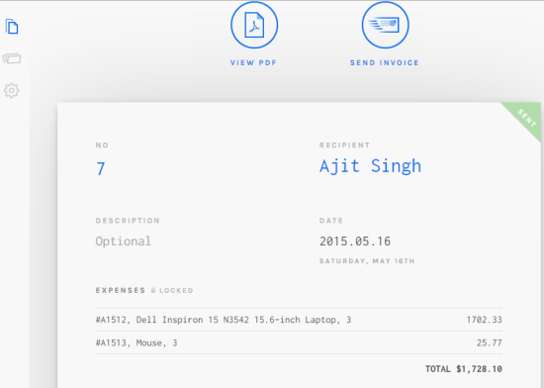Click the SEND INVOICE text label
Viewport: 544px width, 388px height.
(x=385, y=62)
